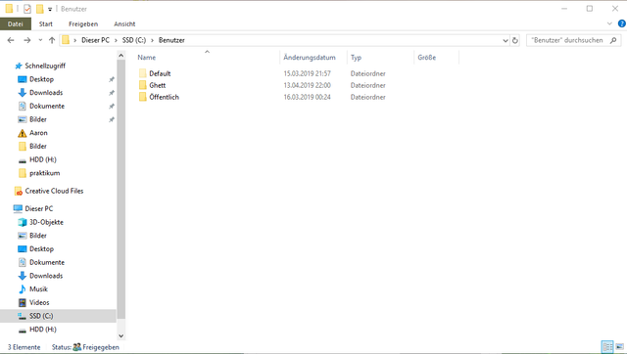
Task: Click 'SSD (C:)' in the address bar
Action: pyautogui.click(x=134, y=40)
